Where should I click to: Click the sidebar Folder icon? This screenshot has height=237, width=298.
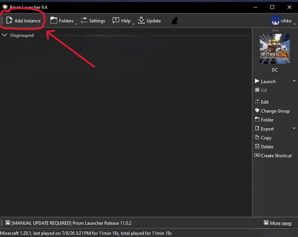tap(257, 119)
